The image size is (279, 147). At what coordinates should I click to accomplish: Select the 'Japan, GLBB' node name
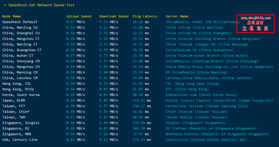click(14, 100)
